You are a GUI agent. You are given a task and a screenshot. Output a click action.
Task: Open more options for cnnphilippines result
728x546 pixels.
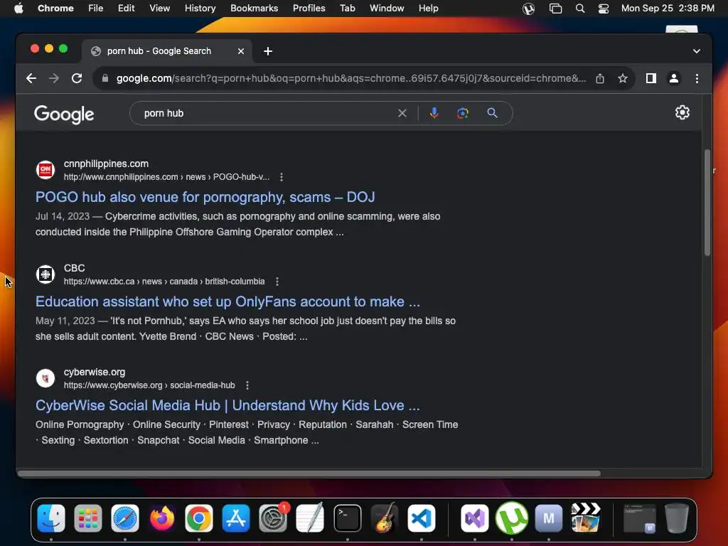click(282, 177)
